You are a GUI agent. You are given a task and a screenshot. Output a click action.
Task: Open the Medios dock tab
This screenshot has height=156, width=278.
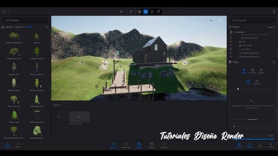pyautogui.click(x=152, y=145)
